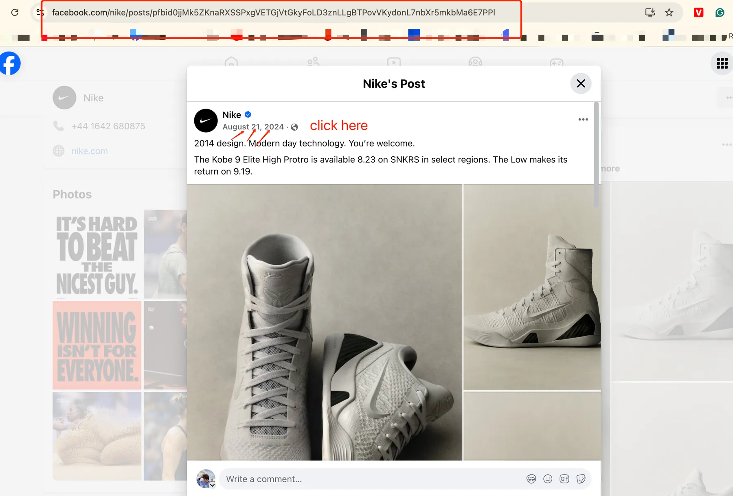Open the "It's hard to beat the nicest guy" photo

(97, 254)
